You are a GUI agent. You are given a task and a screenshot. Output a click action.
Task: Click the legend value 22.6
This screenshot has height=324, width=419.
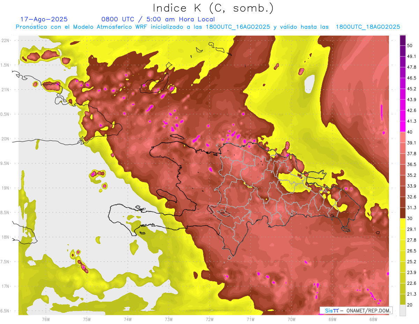pos(412,283)
